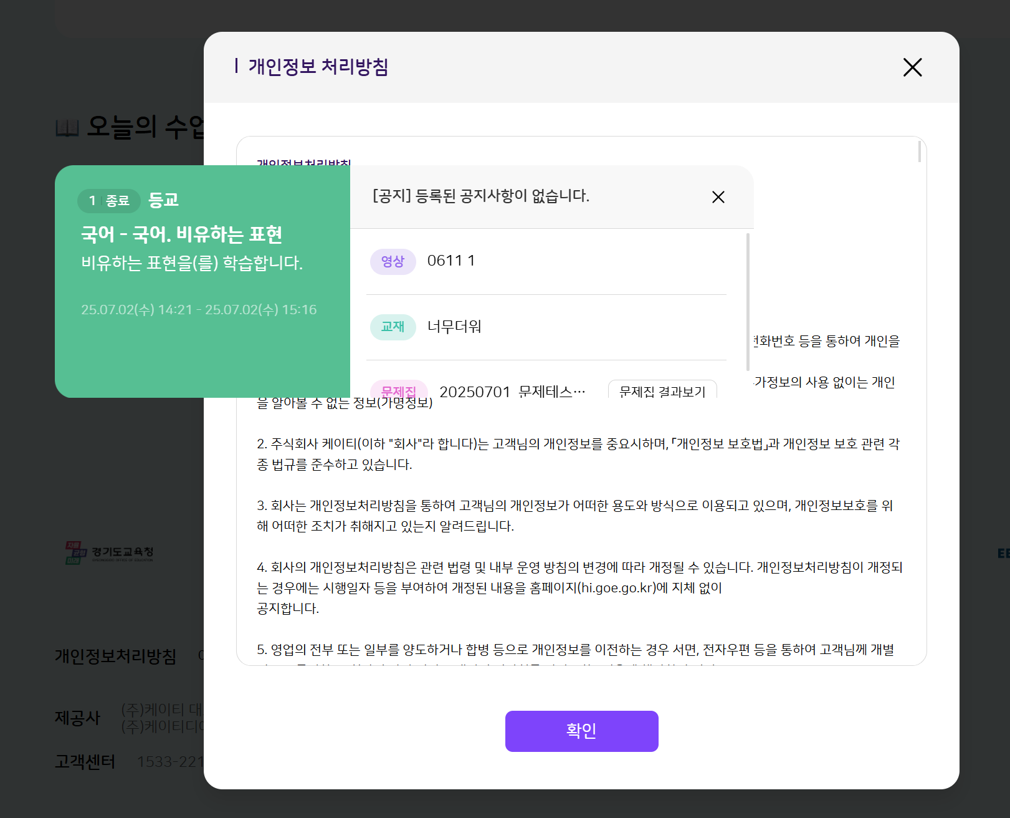Click the privacy policy text scrollbar
1010x818 pixels.
click(919, 152)
